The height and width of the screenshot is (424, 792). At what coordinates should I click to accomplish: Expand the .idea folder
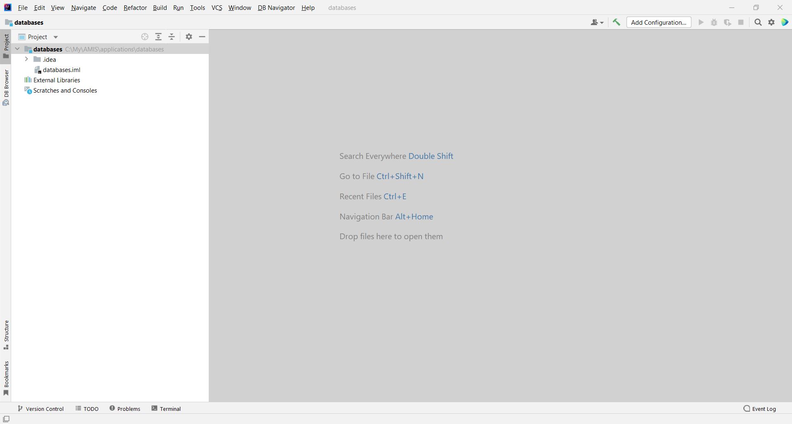[26, 59]
